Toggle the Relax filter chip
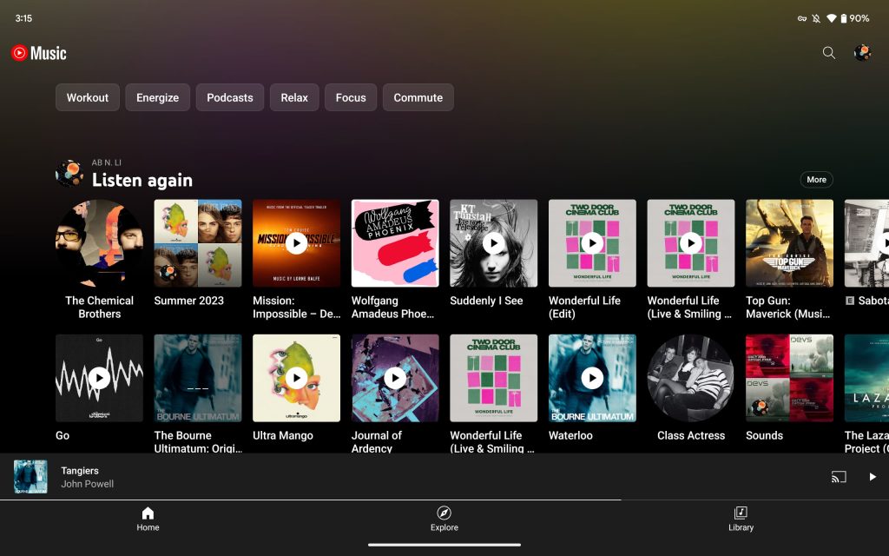 tap(294, 97)
